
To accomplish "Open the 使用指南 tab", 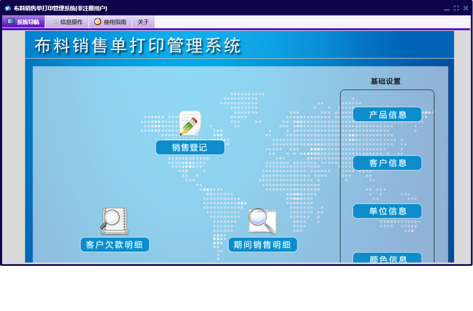I will 110,22.
